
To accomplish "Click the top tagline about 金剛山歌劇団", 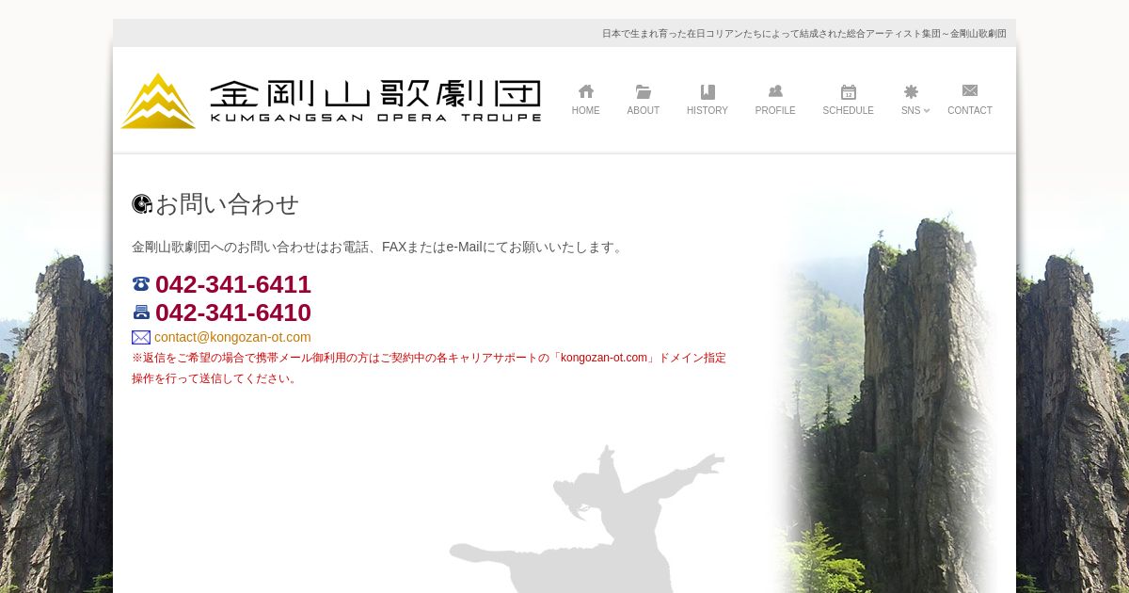I will click(804, 34).
